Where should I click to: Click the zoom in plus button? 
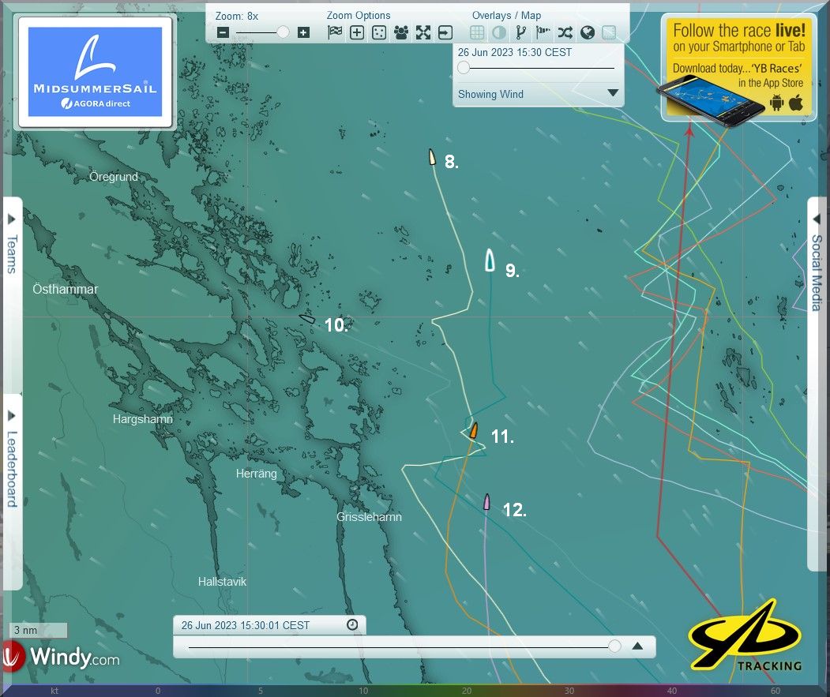[303, 32]
